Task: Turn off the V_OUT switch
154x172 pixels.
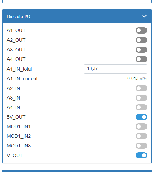Action: (x=141, y=155)
